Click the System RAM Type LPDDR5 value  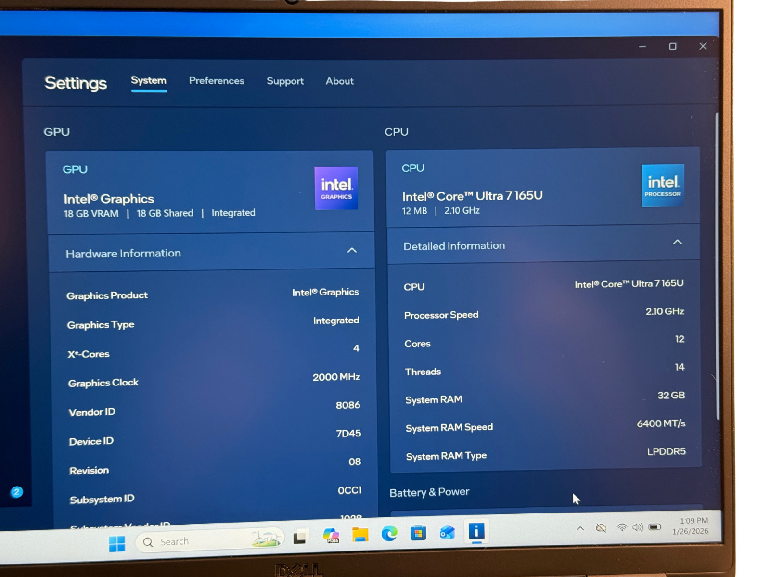tap(666, 451)
